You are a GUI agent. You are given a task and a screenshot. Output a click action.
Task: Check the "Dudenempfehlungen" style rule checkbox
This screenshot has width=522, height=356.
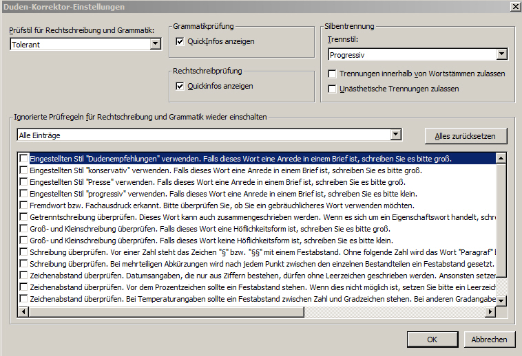24,159
